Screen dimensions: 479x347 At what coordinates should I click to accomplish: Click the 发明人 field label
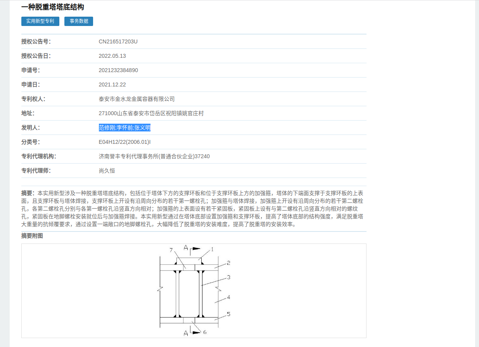(x=31, y=128)
